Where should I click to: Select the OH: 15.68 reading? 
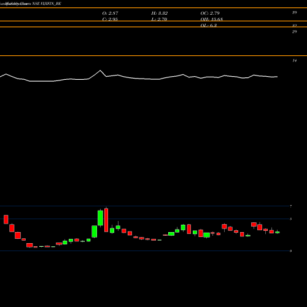pyautogui.click(x=212, y=19)
